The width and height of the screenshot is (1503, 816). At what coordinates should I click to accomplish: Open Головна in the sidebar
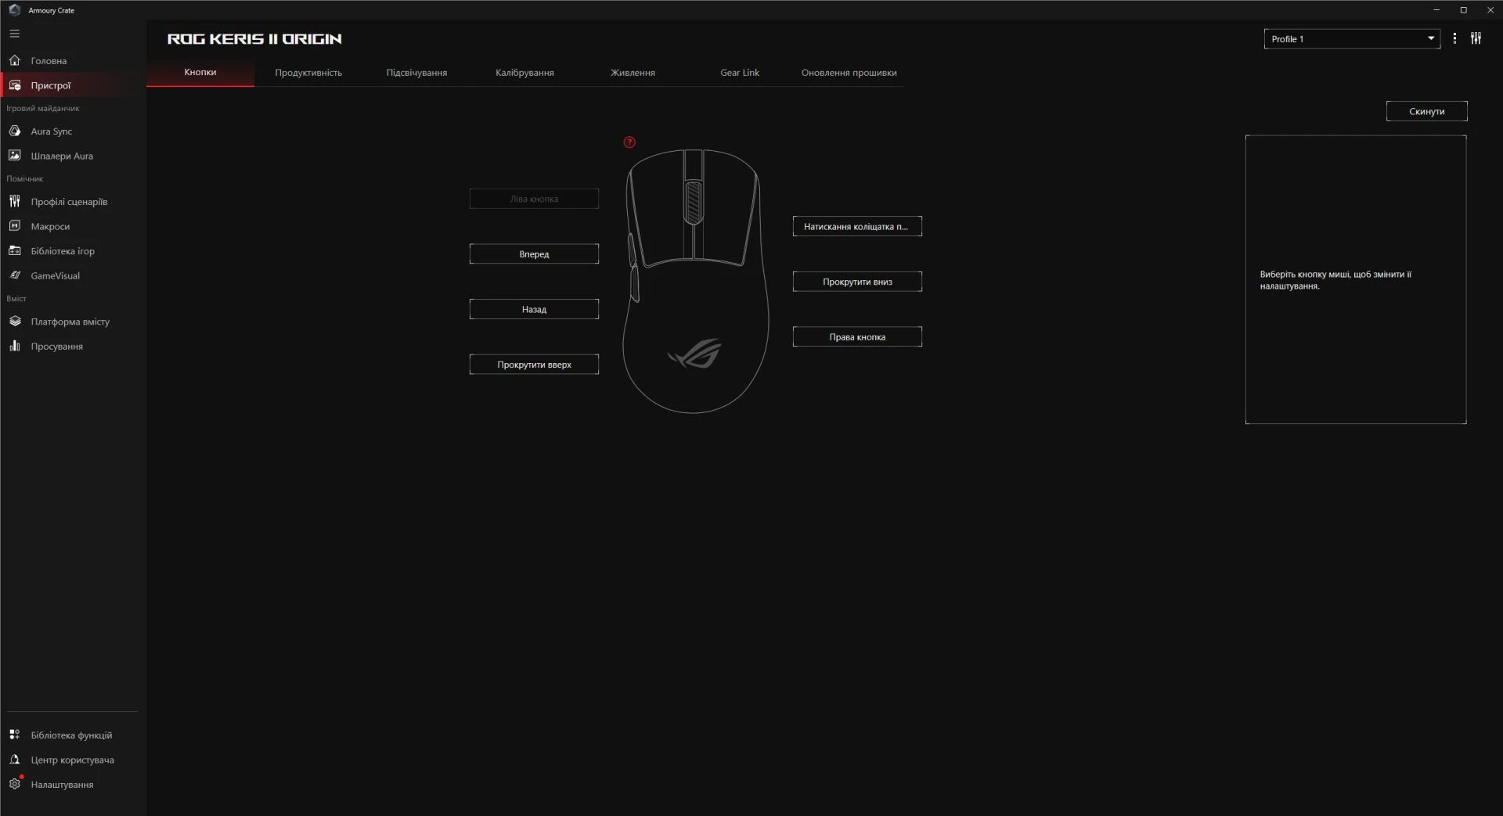tap(73, 60)
